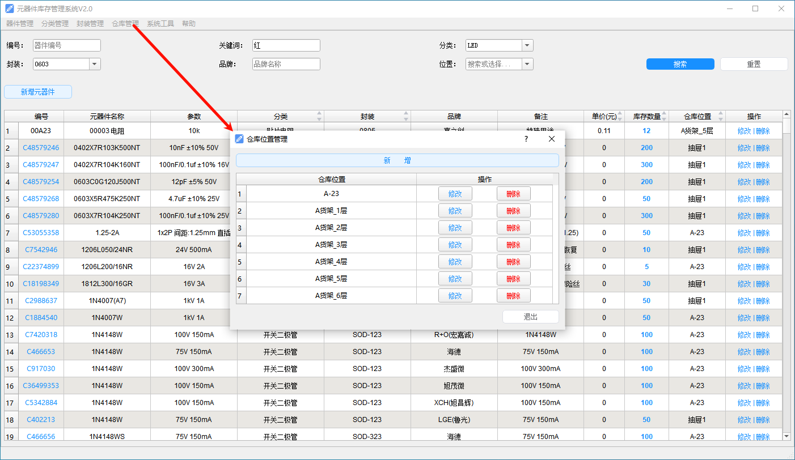795x460 pixels.
Task: Click the main table scrollbar up arrow
Action: coord(786,115)
